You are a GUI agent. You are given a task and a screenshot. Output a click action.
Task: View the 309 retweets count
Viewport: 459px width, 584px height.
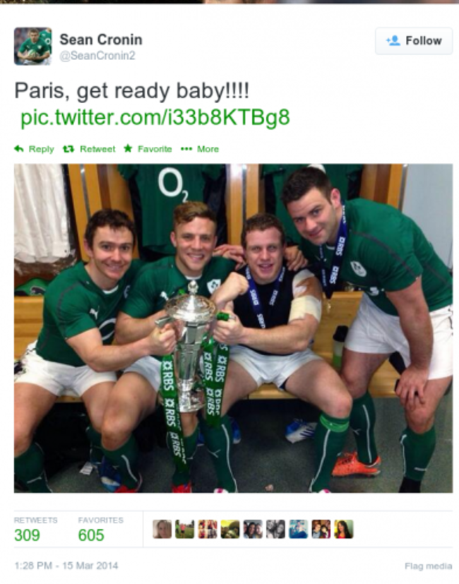(x=28, y=535)
